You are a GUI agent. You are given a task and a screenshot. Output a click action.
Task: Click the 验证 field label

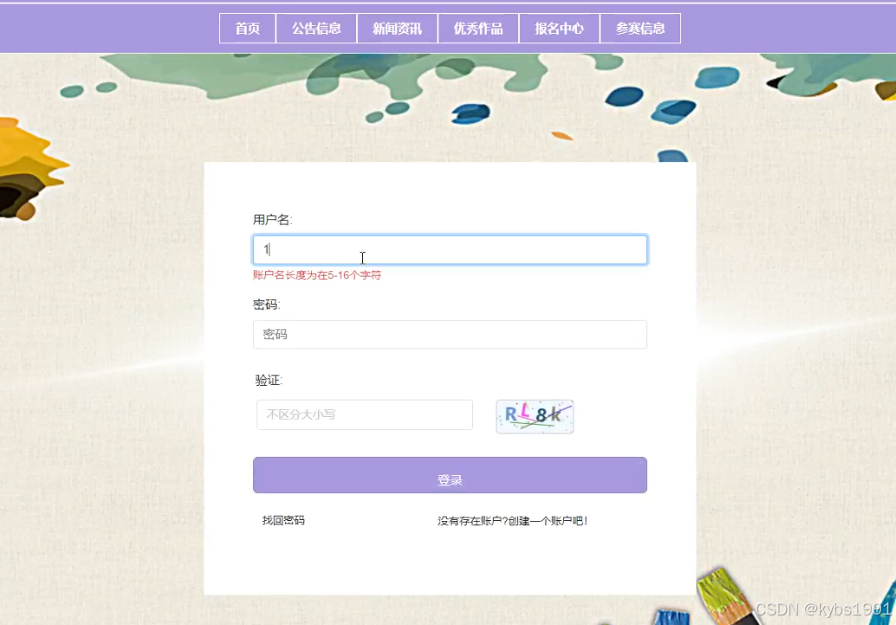pos(269,381)
